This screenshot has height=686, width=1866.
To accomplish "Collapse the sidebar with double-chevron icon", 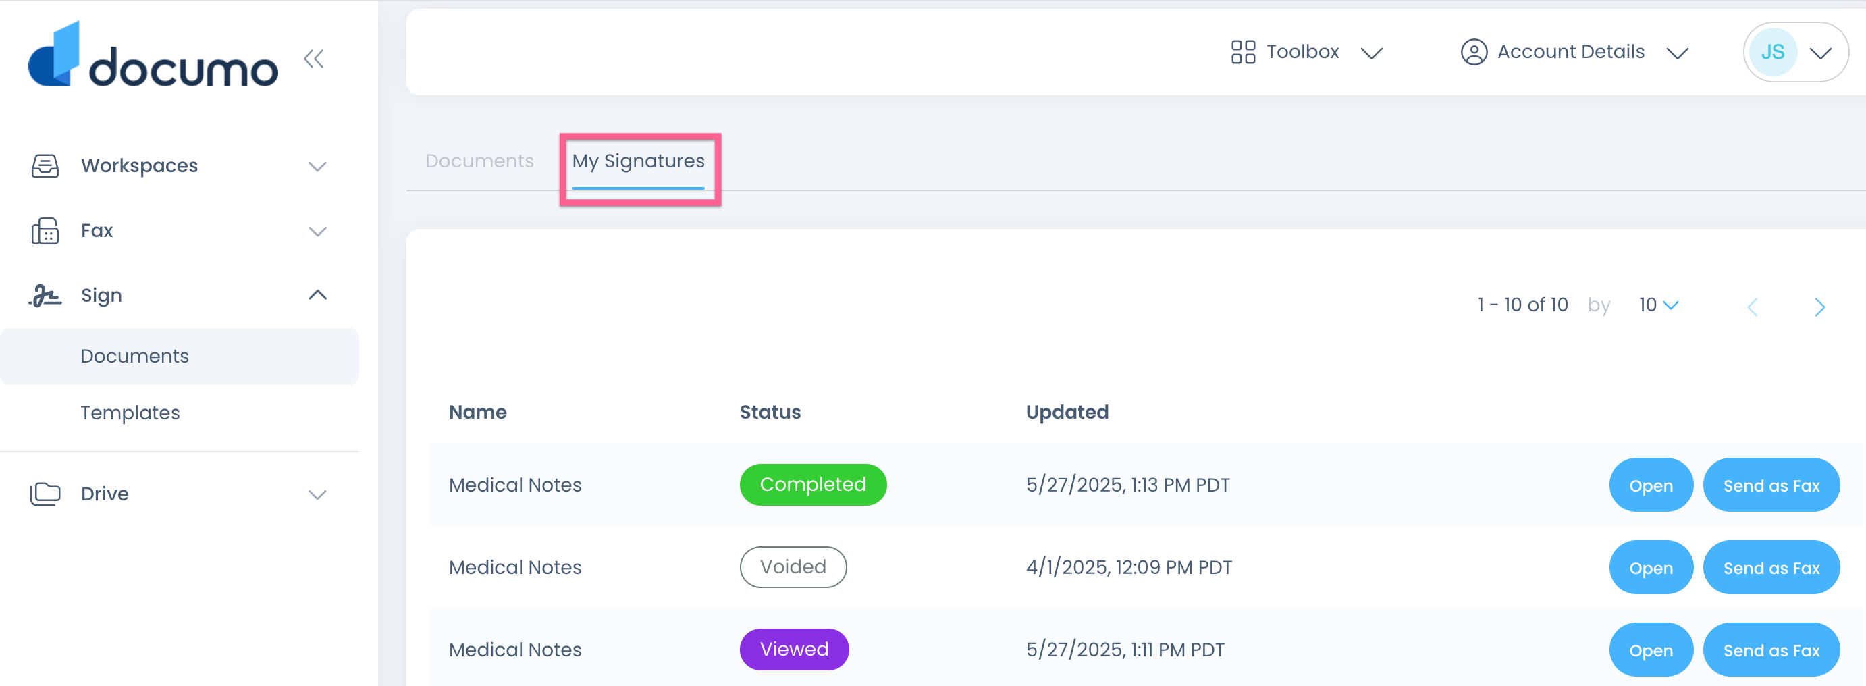I will point(314,59).
